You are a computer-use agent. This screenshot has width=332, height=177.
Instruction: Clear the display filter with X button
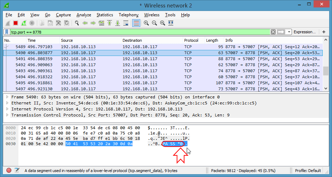pyautogui.click(x=273, y=32)
